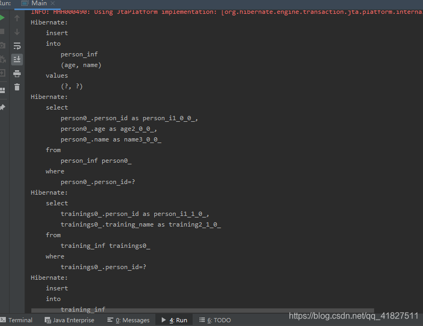Image resolution: width=423 pixels, height=326 pixels.
Task: Click the 'person_inf person0_' from-clause line
Action: click(96, 161)
